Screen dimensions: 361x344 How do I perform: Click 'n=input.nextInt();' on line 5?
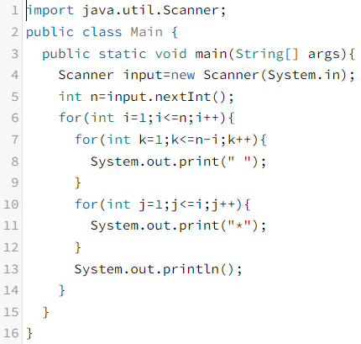click(162, 97)
